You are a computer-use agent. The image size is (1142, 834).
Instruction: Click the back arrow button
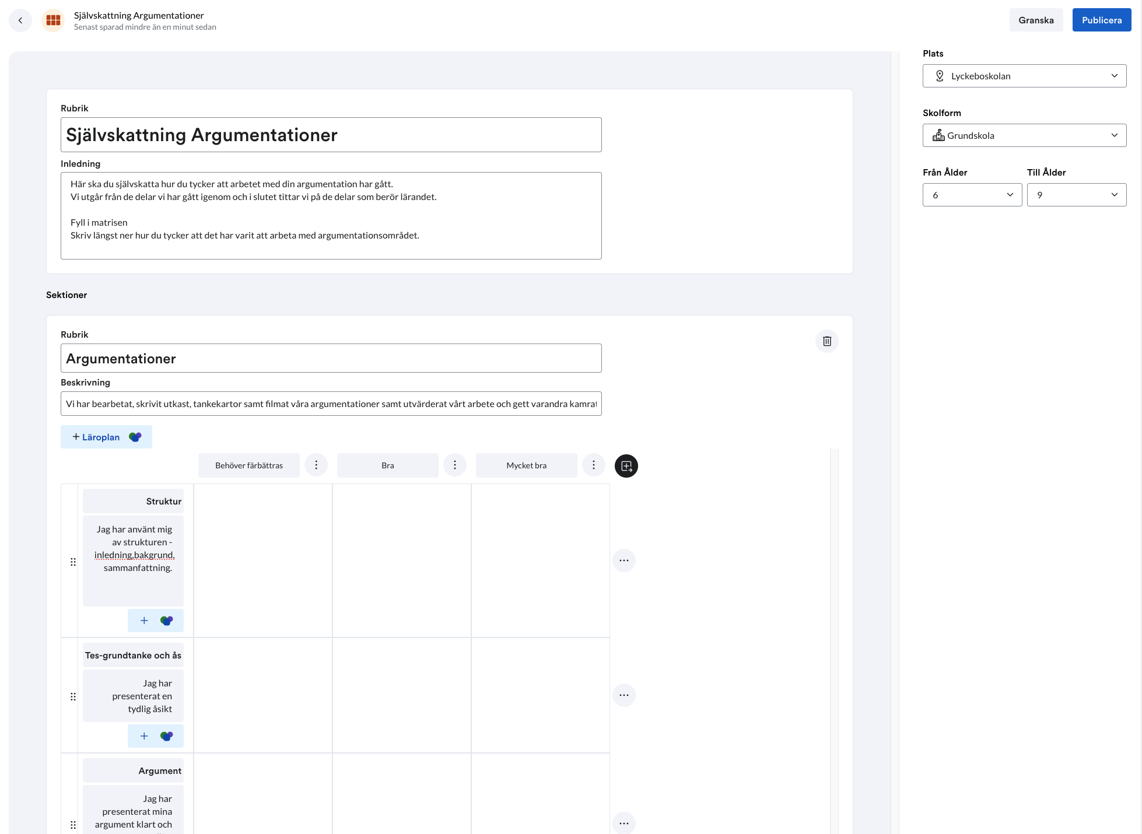click(20, 20)
